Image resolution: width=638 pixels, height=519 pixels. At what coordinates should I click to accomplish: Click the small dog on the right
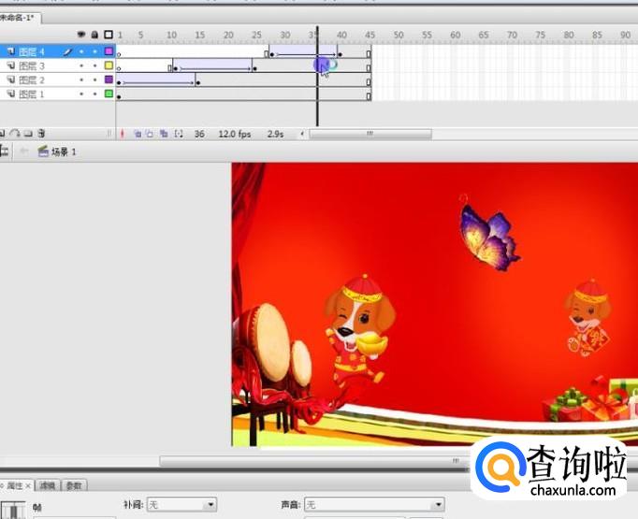click(588, 318)
